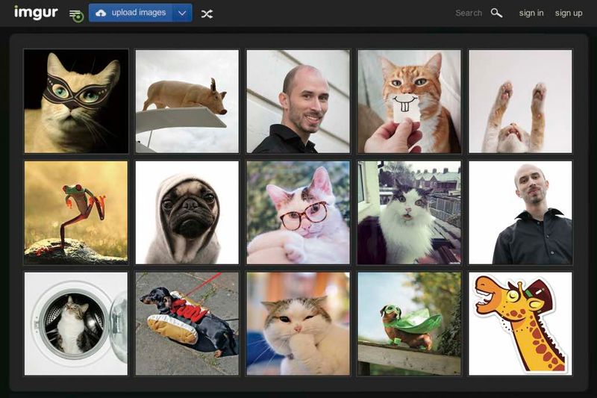
Task: Click the magnifying glass search icon
Action: (x=496, y=13)
